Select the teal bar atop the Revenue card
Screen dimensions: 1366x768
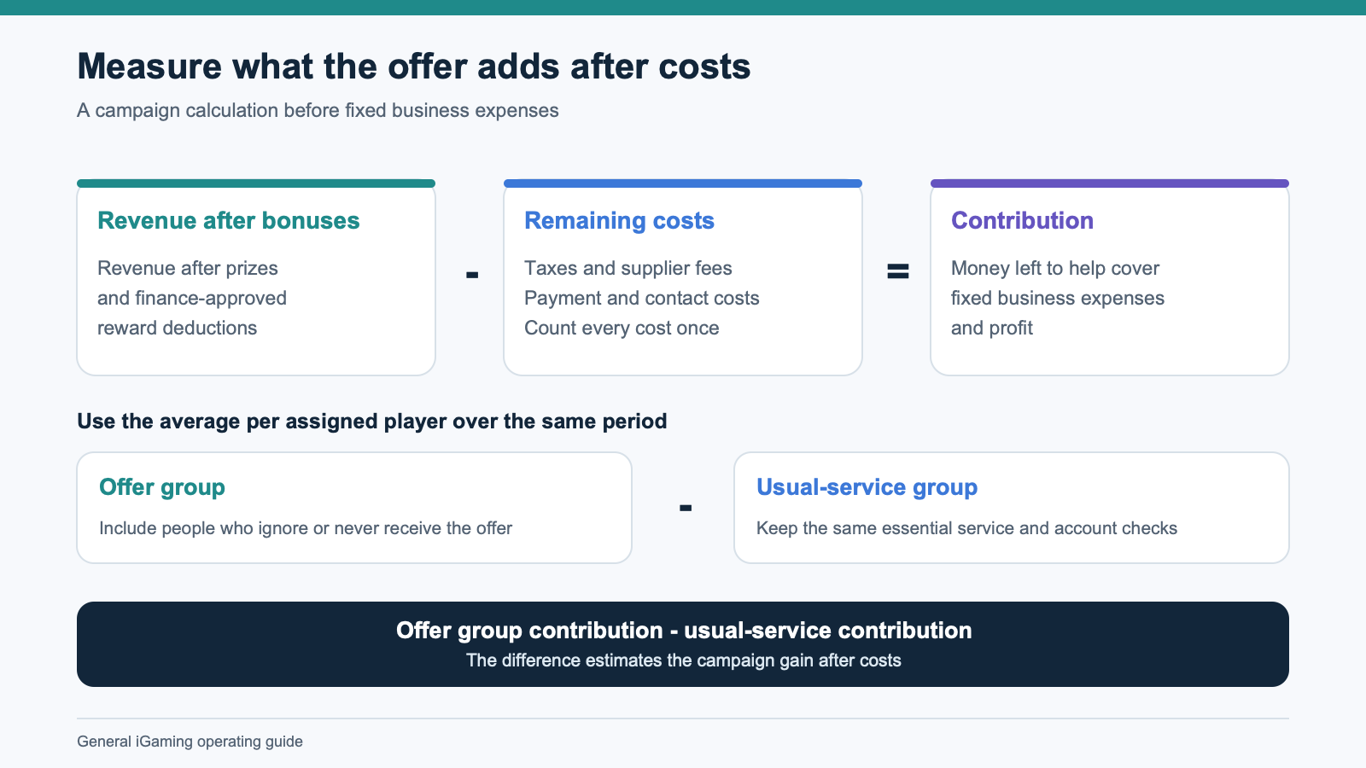[x=256, y=183]
